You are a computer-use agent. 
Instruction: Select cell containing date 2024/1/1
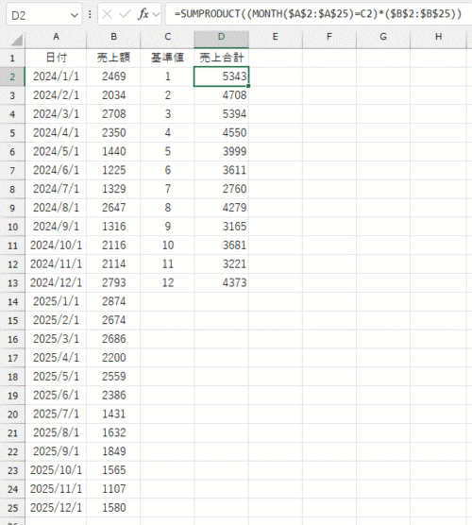click(x=56, y=76)
